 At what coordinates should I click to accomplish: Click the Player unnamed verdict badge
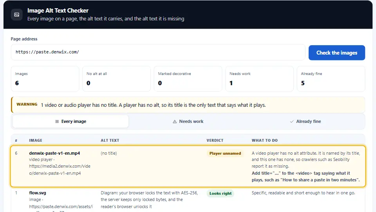(x=225, y=154)
